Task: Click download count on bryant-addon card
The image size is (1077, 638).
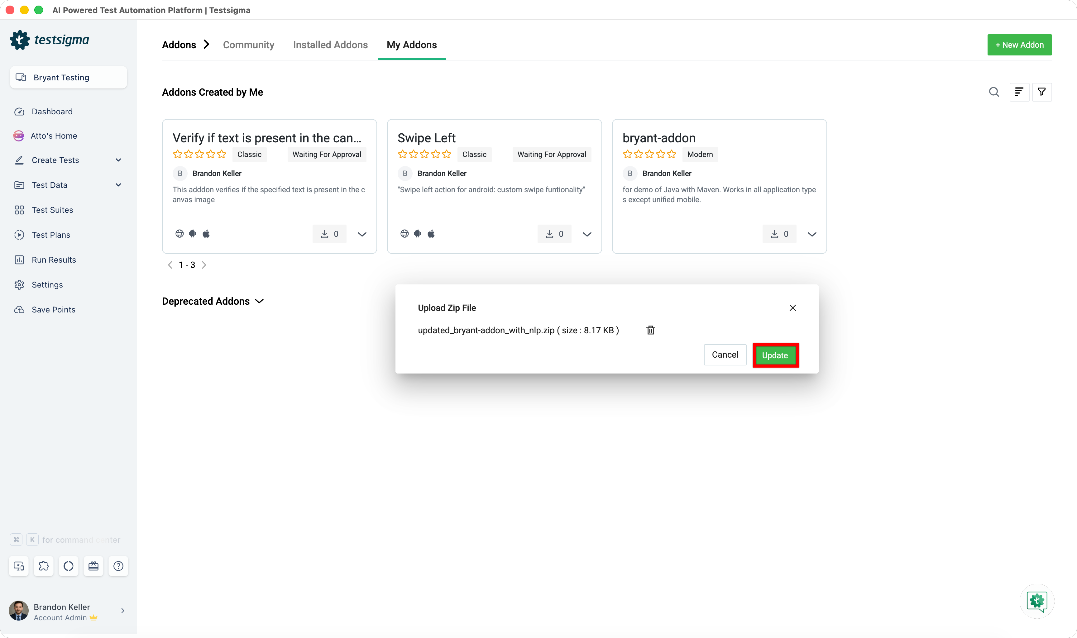Action: tap(779, 234)
